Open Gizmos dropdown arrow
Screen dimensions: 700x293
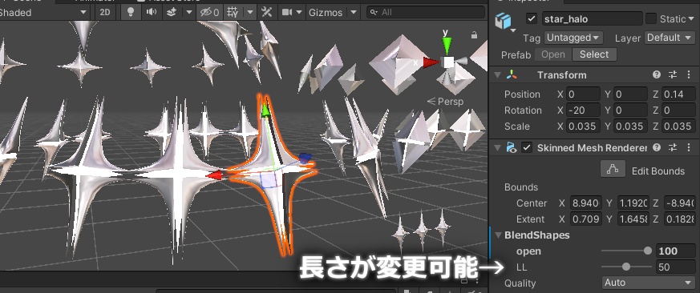(354, 12)
